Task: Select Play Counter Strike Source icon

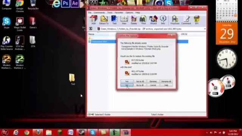Action: [x=7, y=43]
